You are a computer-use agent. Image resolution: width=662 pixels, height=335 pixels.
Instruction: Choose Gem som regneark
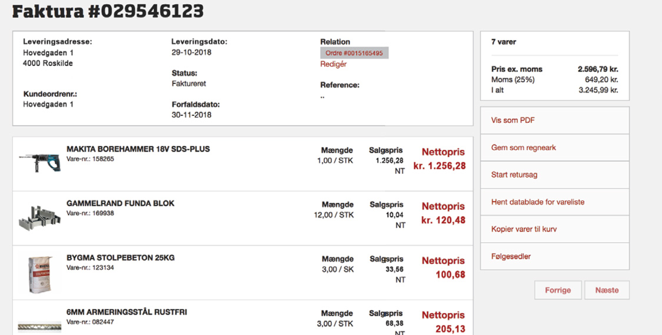point(523,148)
